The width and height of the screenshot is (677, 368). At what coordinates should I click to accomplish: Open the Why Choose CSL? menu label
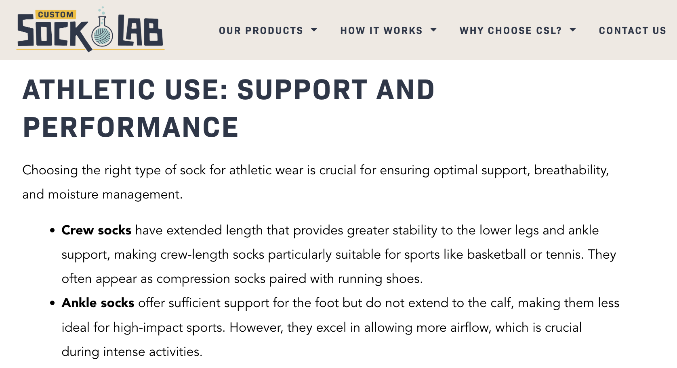(511, 31)
